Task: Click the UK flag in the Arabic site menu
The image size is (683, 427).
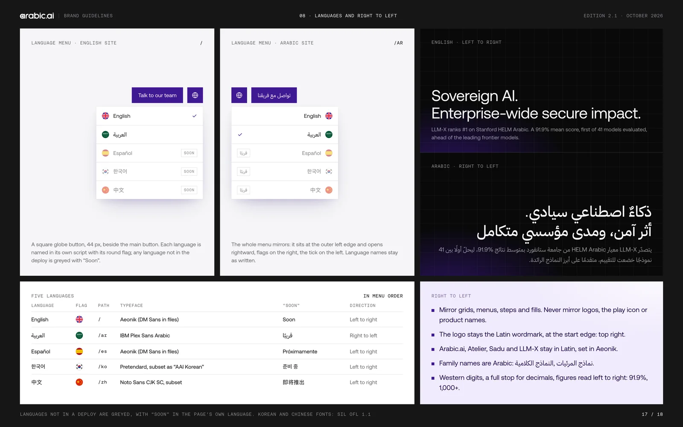Action: tap(329, 116)
